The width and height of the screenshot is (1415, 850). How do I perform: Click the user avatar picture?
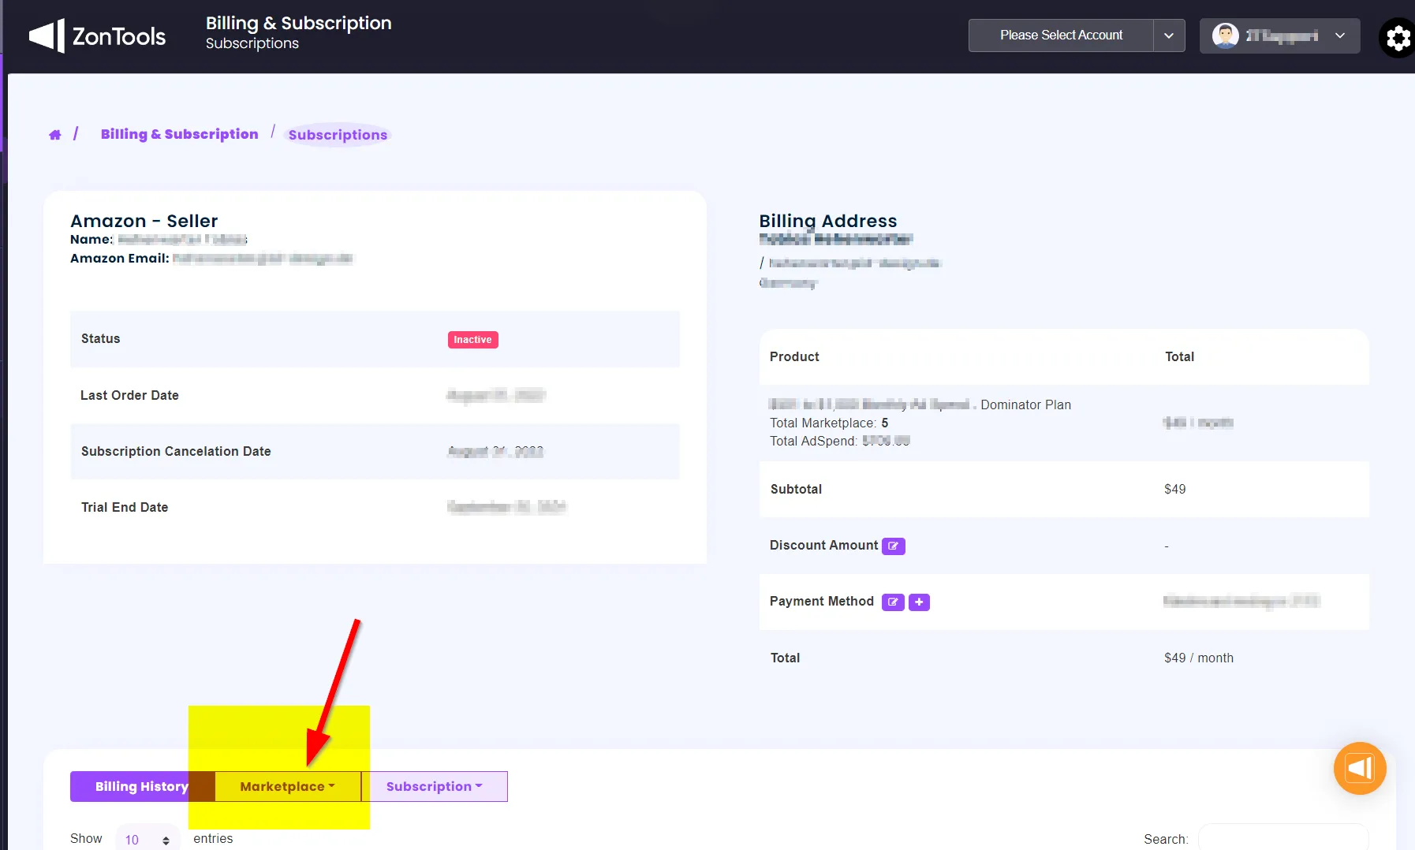[1225, 35]
